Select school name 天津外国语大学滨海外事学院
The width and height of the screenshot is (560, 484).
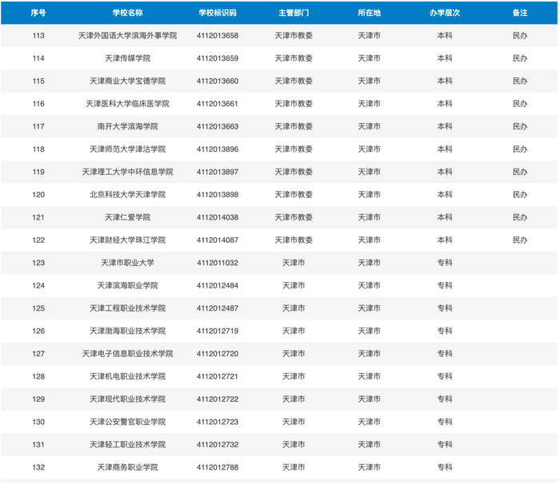(127, 36)
